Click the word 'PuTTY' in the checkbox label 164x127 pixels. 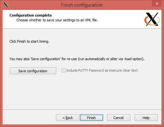point(83,70)
